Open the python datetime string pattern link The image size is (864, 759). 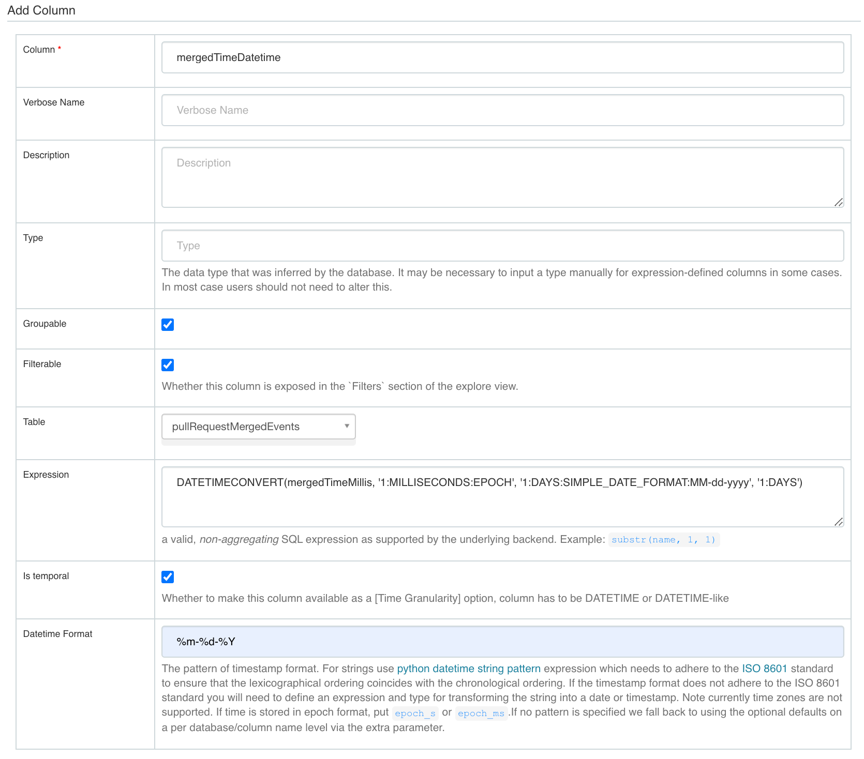point(468,669)
